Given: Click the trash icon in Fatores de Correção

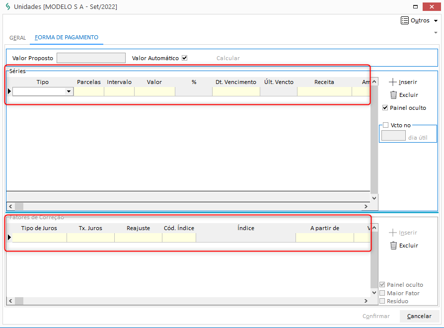Looking at the screenshot, I should pyautogui.click(x=393, y=246).
